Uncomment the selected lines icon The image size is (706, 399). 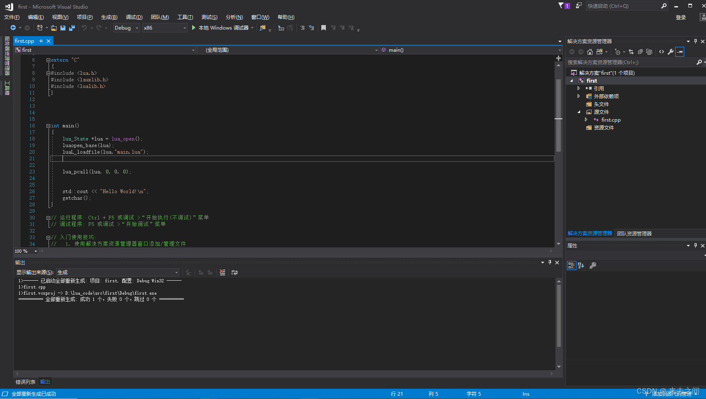(x=311, y=28)
